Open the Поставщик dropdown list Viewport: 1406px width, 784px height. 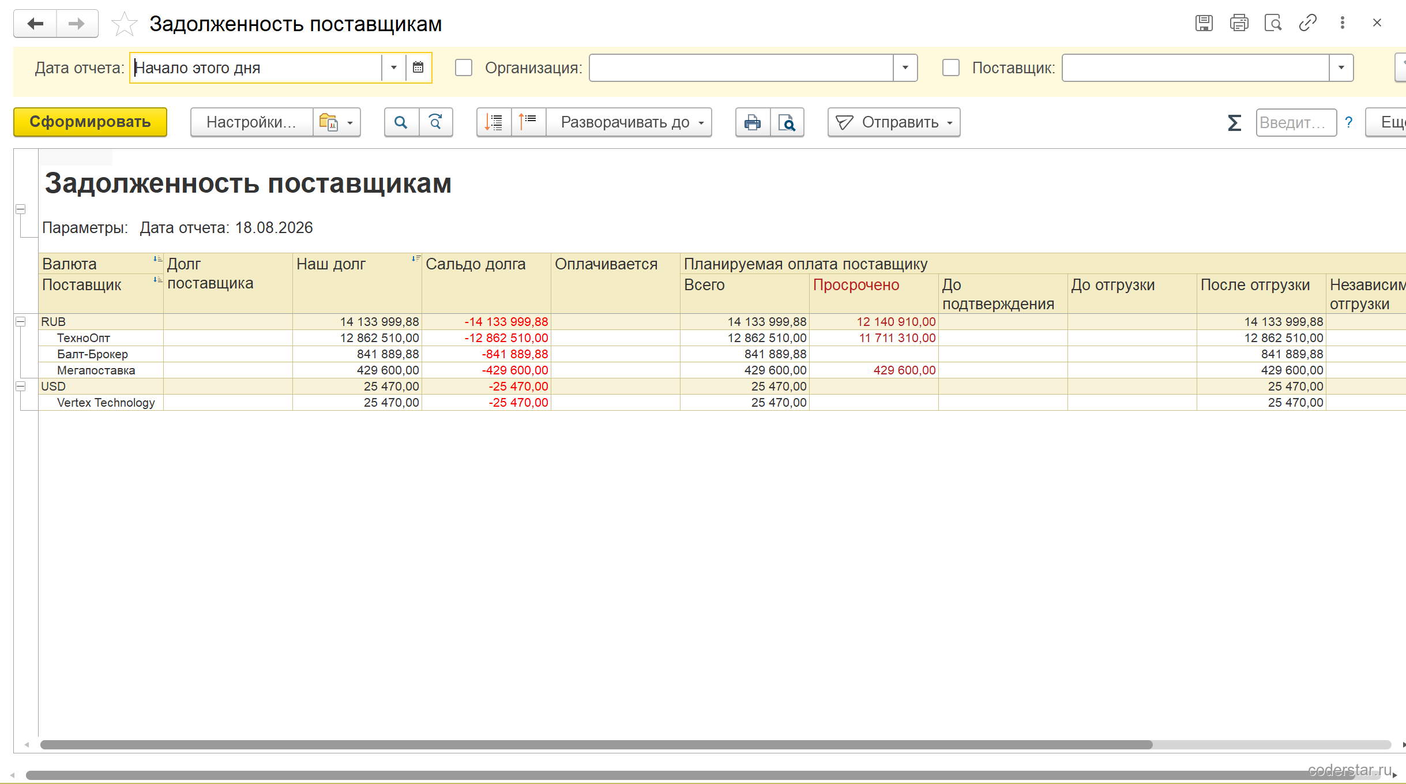[x=1341, y=67]
